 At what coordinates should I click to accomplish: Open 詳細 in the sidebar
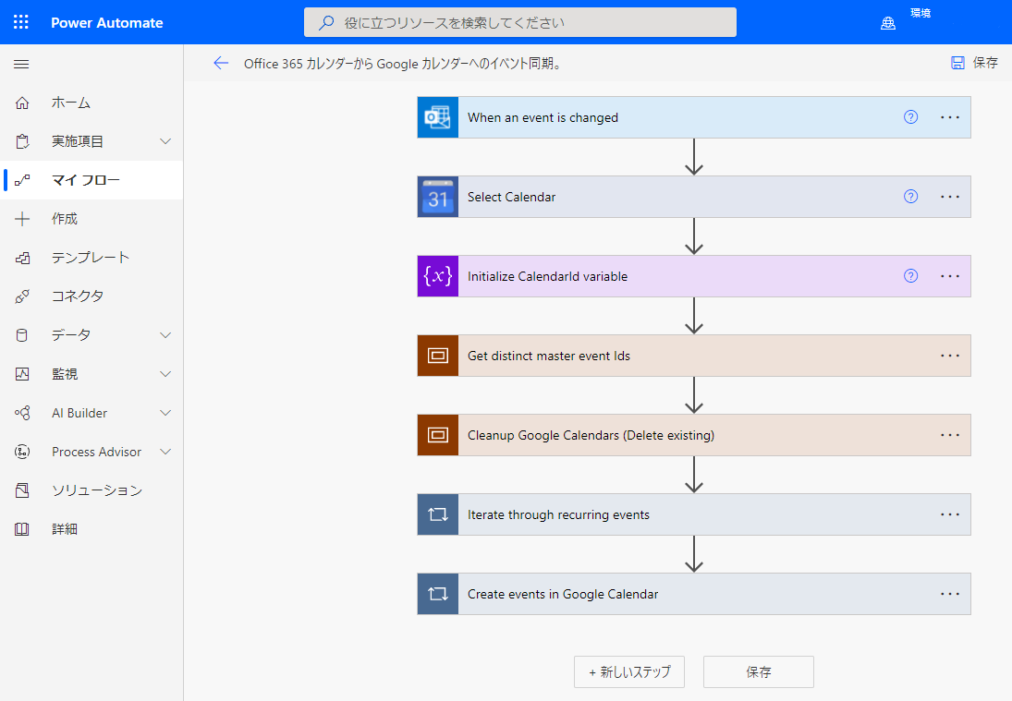click(91, 529)
